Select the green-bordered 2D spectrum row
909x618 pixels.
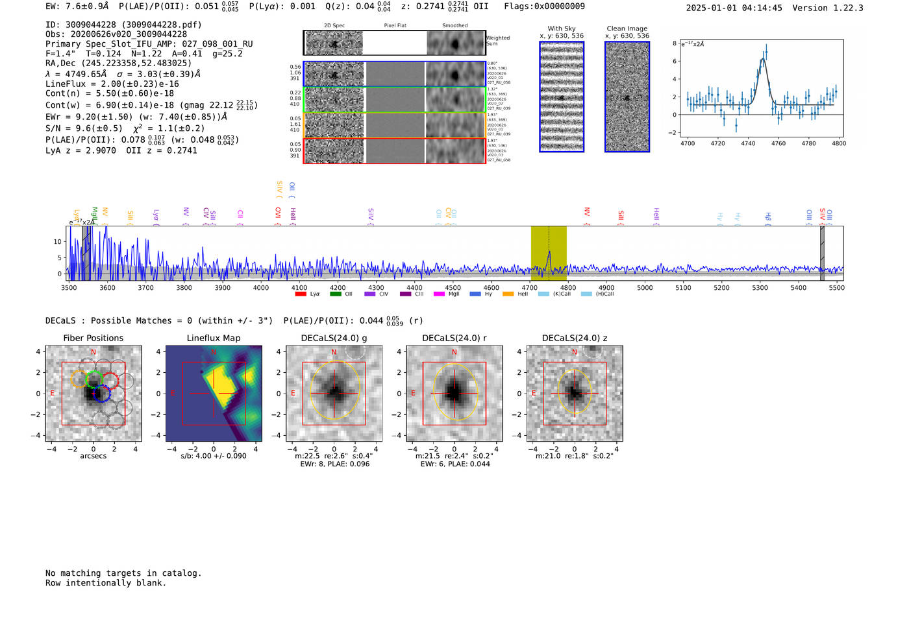[395, 100]
